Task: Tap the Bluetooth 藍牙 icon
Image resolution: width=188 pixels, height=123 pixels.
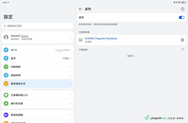Action: (6, 58)
